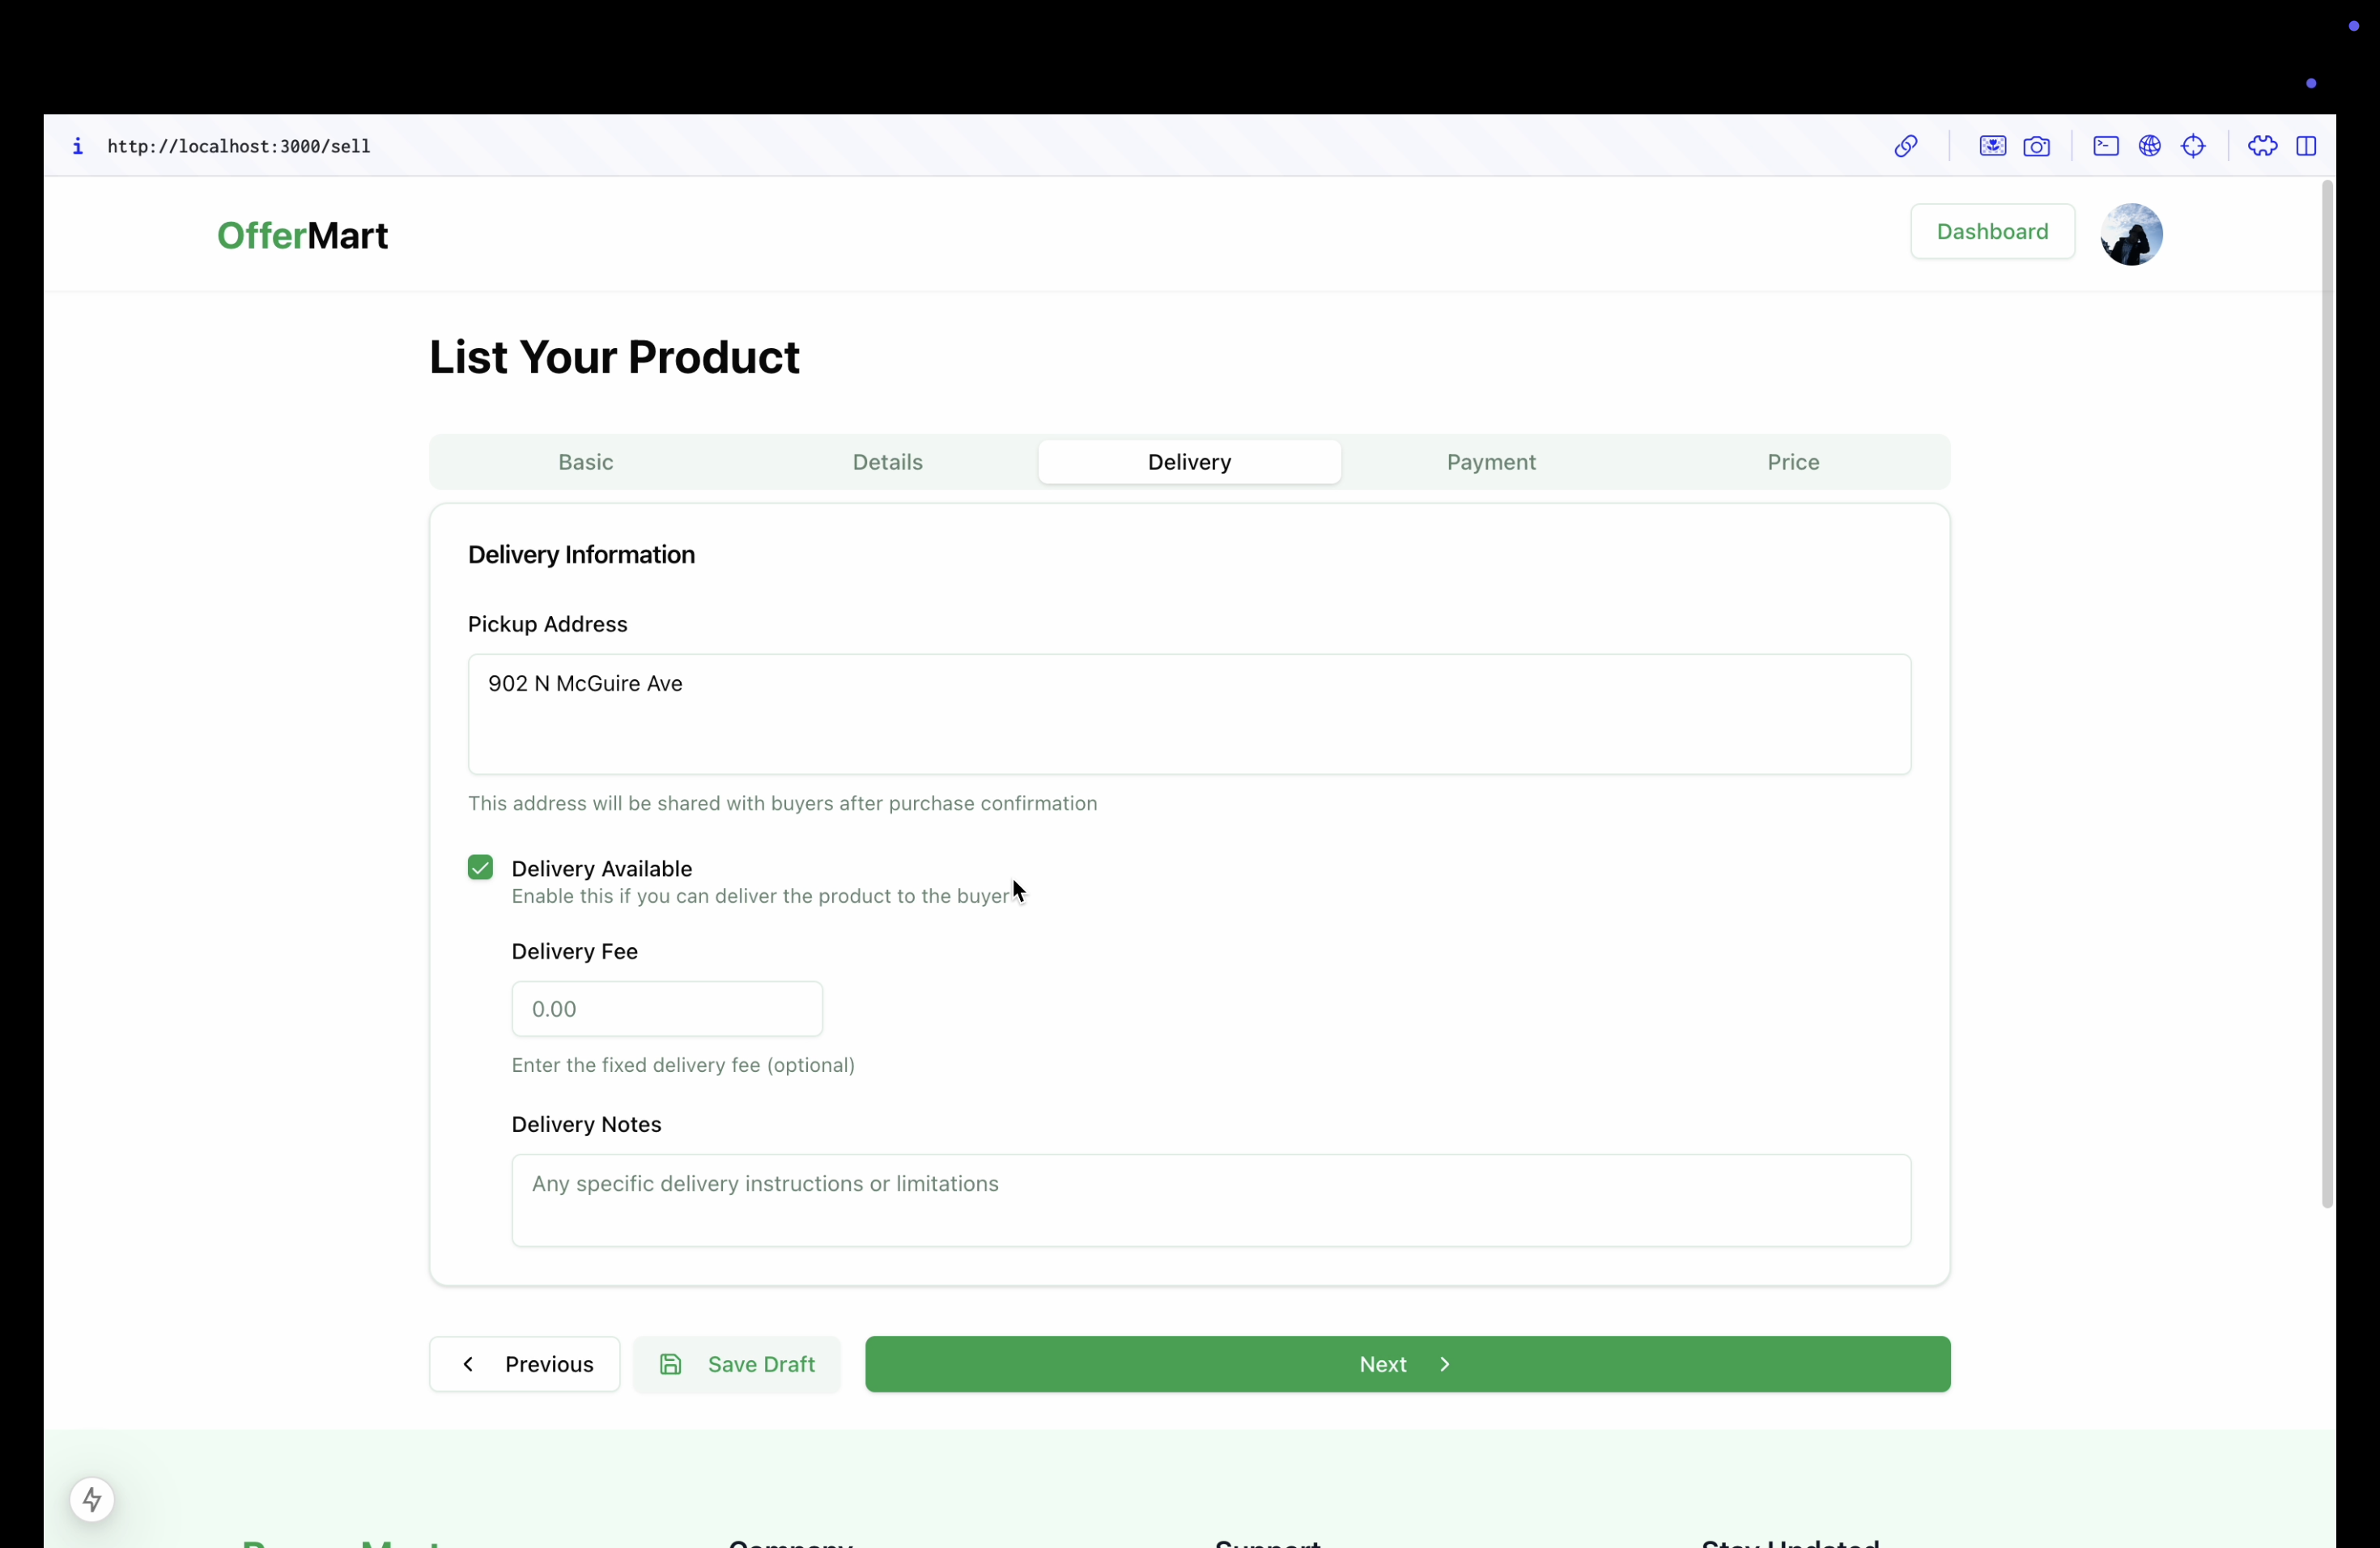Click the Delivery Fee input field

(667, 1008)
